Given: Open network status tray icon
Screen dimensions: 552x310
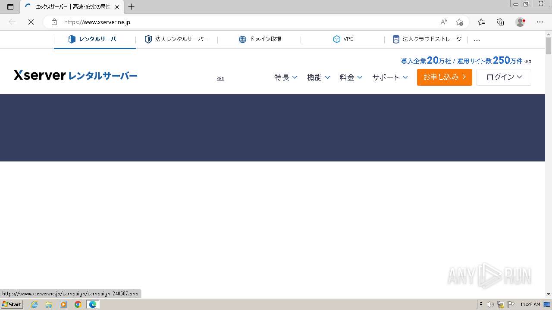Looking at the screenshot, I should (501, 304).
